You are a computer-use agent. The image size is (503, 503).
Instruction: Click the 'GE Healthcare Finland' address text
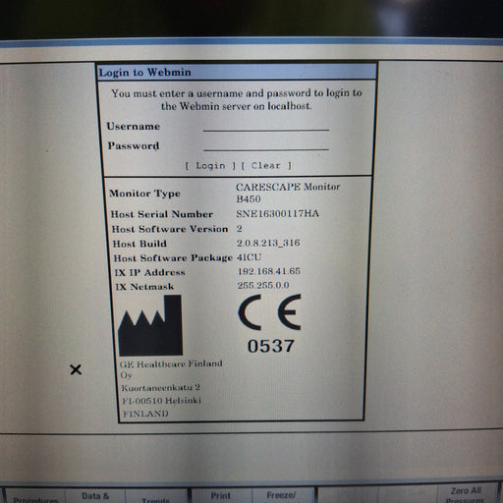pyautogui.click(x=171, y=363)
